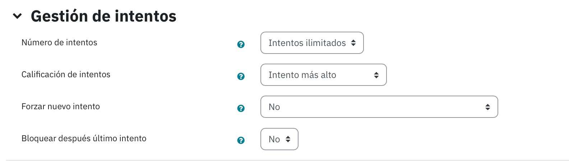Screen dimensions: 569x161
Task: Show help for Bloquear después último intento
Action: (241, 141)
